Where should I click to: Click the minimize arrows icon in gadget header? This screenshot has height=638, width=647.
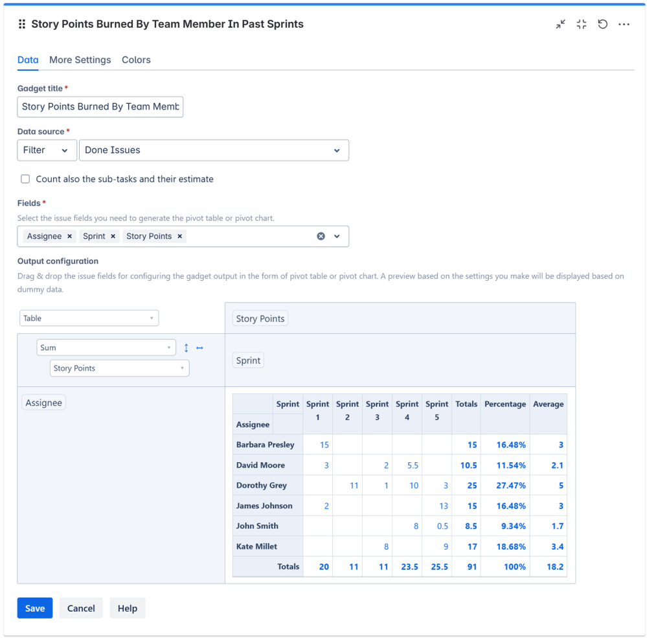(560, 25)
